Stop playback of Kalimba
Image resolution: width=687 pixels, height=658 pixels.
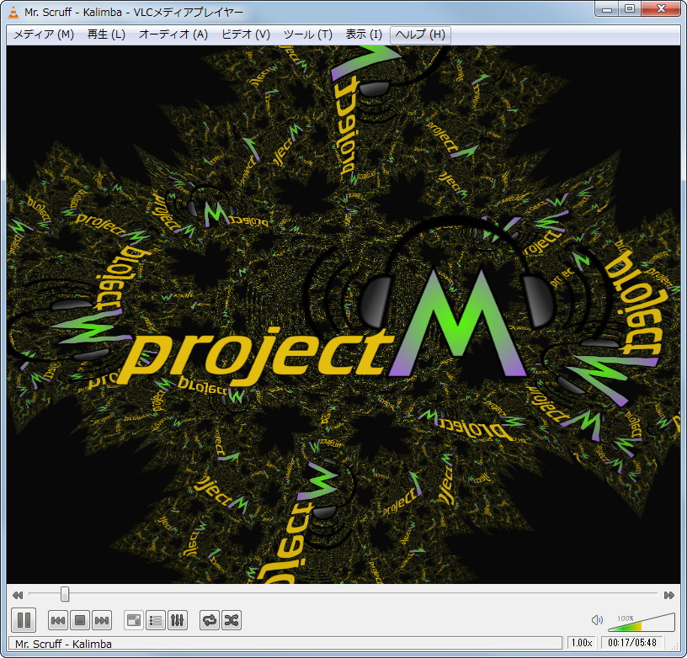(77, 620)
